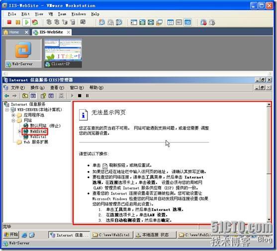The width and height of the screenshot is (277, 251).
Task: Open the 操作(A) menu in IIS Manager
Action: [x=37, y=88]
